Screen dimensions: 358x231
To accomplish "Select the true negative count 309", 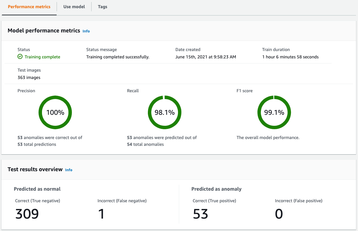I will pyautogui.click(x=27, y=214).
